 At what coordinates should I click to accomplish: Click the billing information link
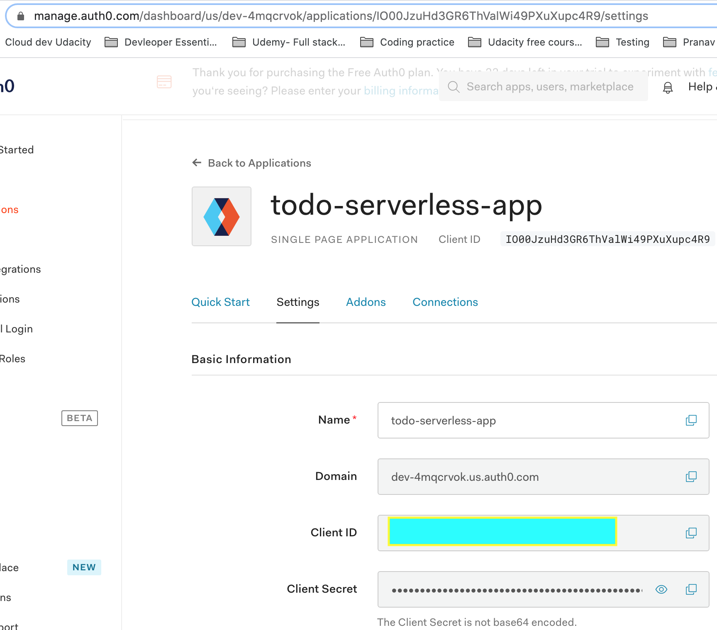click(400, 91)
